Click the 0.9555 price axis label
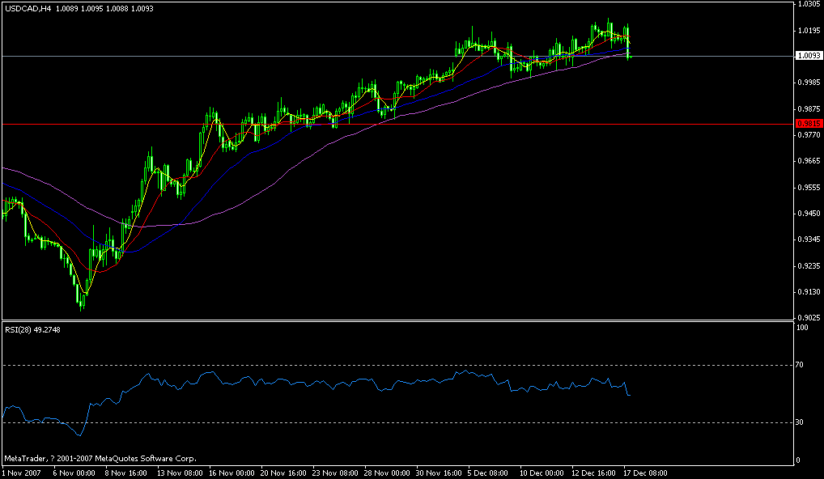Image resolution: width=824 pixels, height=479 pixels. pos(809,187)
